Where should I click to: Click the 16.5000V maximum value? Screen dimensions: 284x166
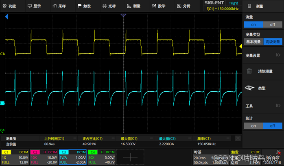[128, 144]
